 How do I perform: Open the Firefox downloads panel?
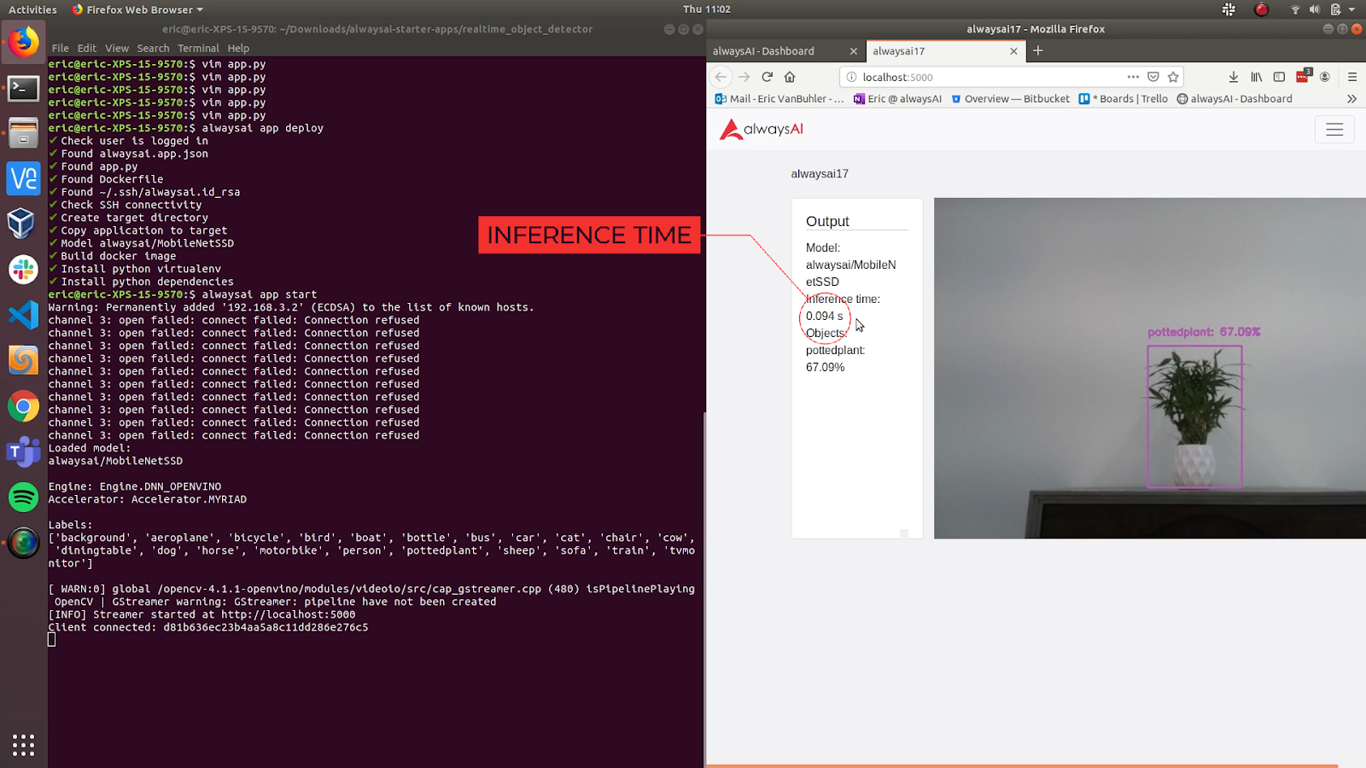point(1234,77)
